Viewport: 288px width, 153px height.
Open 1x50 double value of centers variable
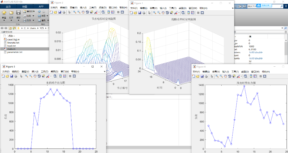click(255, 52)
